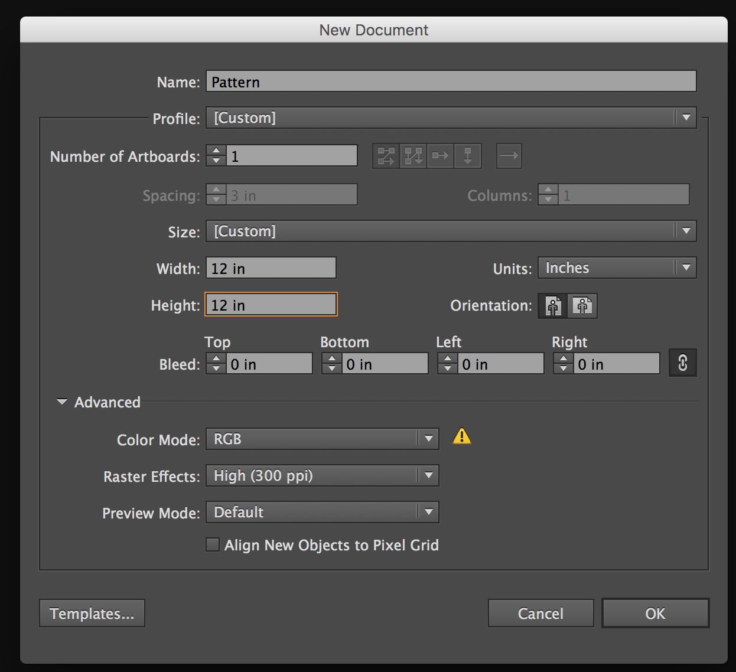Expand the Raster Effects dropdown
Viewport: 736px width, 672px height.
pos(322,476)
